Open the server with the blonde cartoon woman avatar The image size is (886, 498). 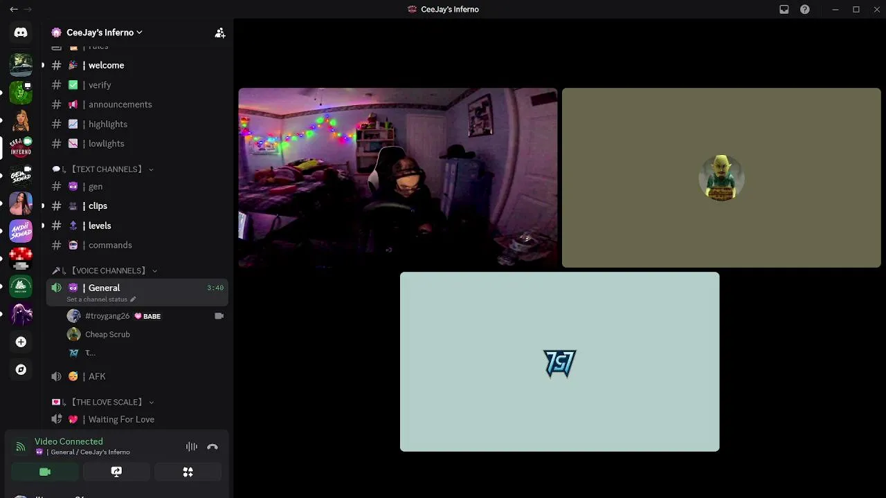click(21, 120)
